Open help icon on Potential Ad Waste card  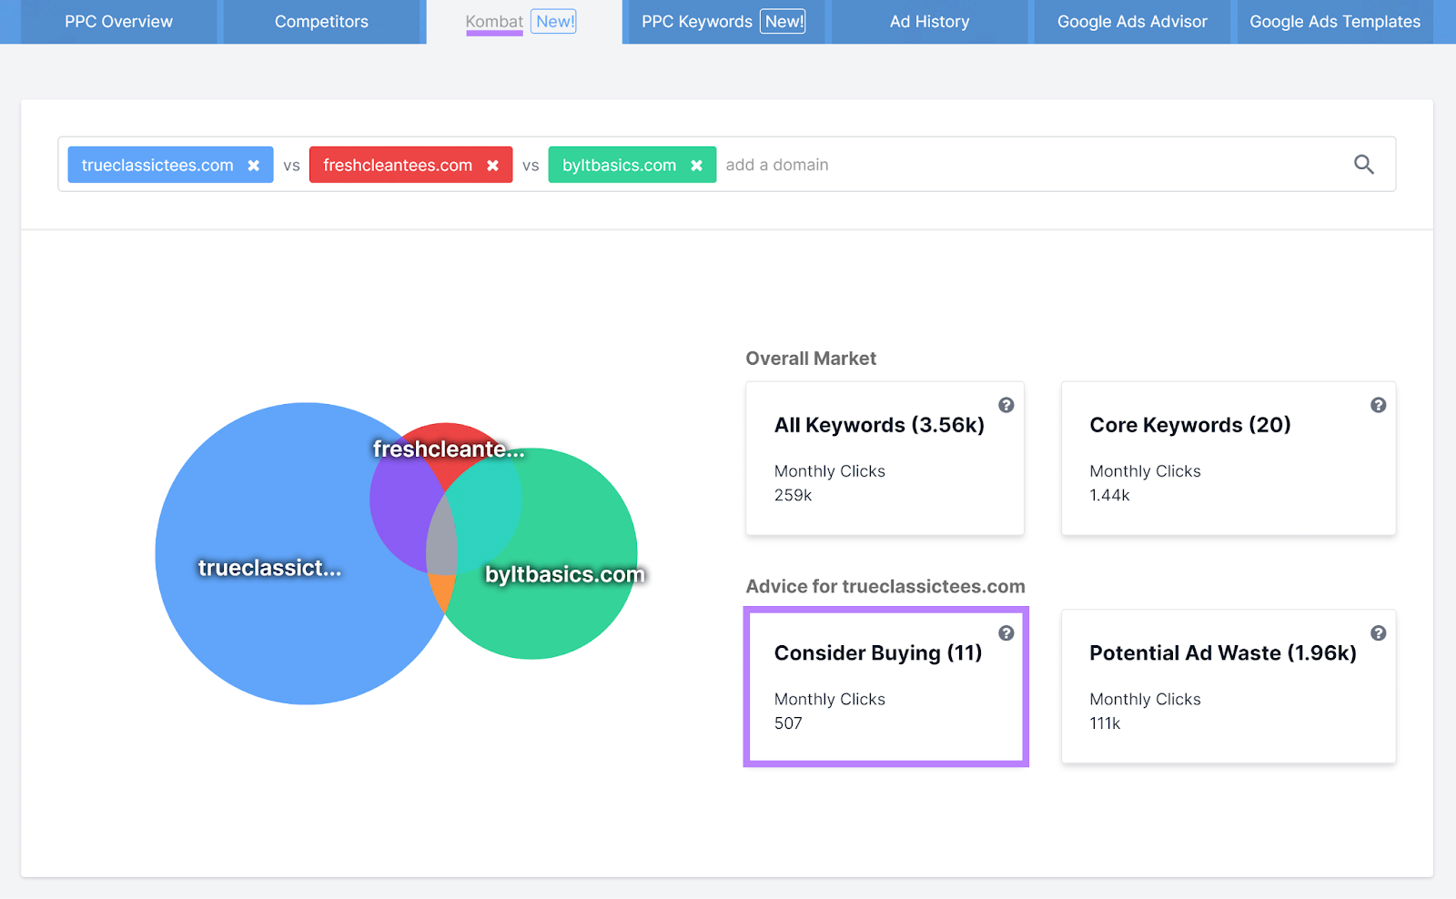(1378, 633)
